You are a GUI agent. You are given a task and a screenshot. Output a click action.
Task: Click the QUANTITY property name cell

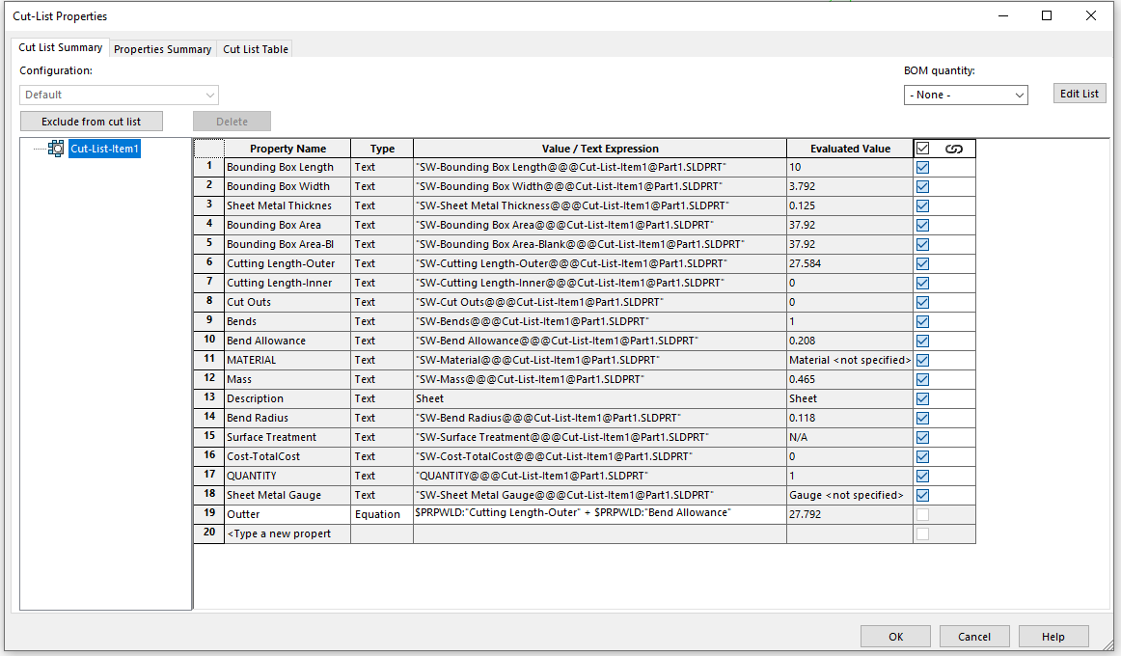tap(287, 476)
